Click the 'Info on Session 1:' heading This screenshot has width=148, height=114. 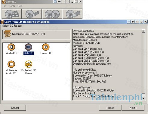pos(83,87)
